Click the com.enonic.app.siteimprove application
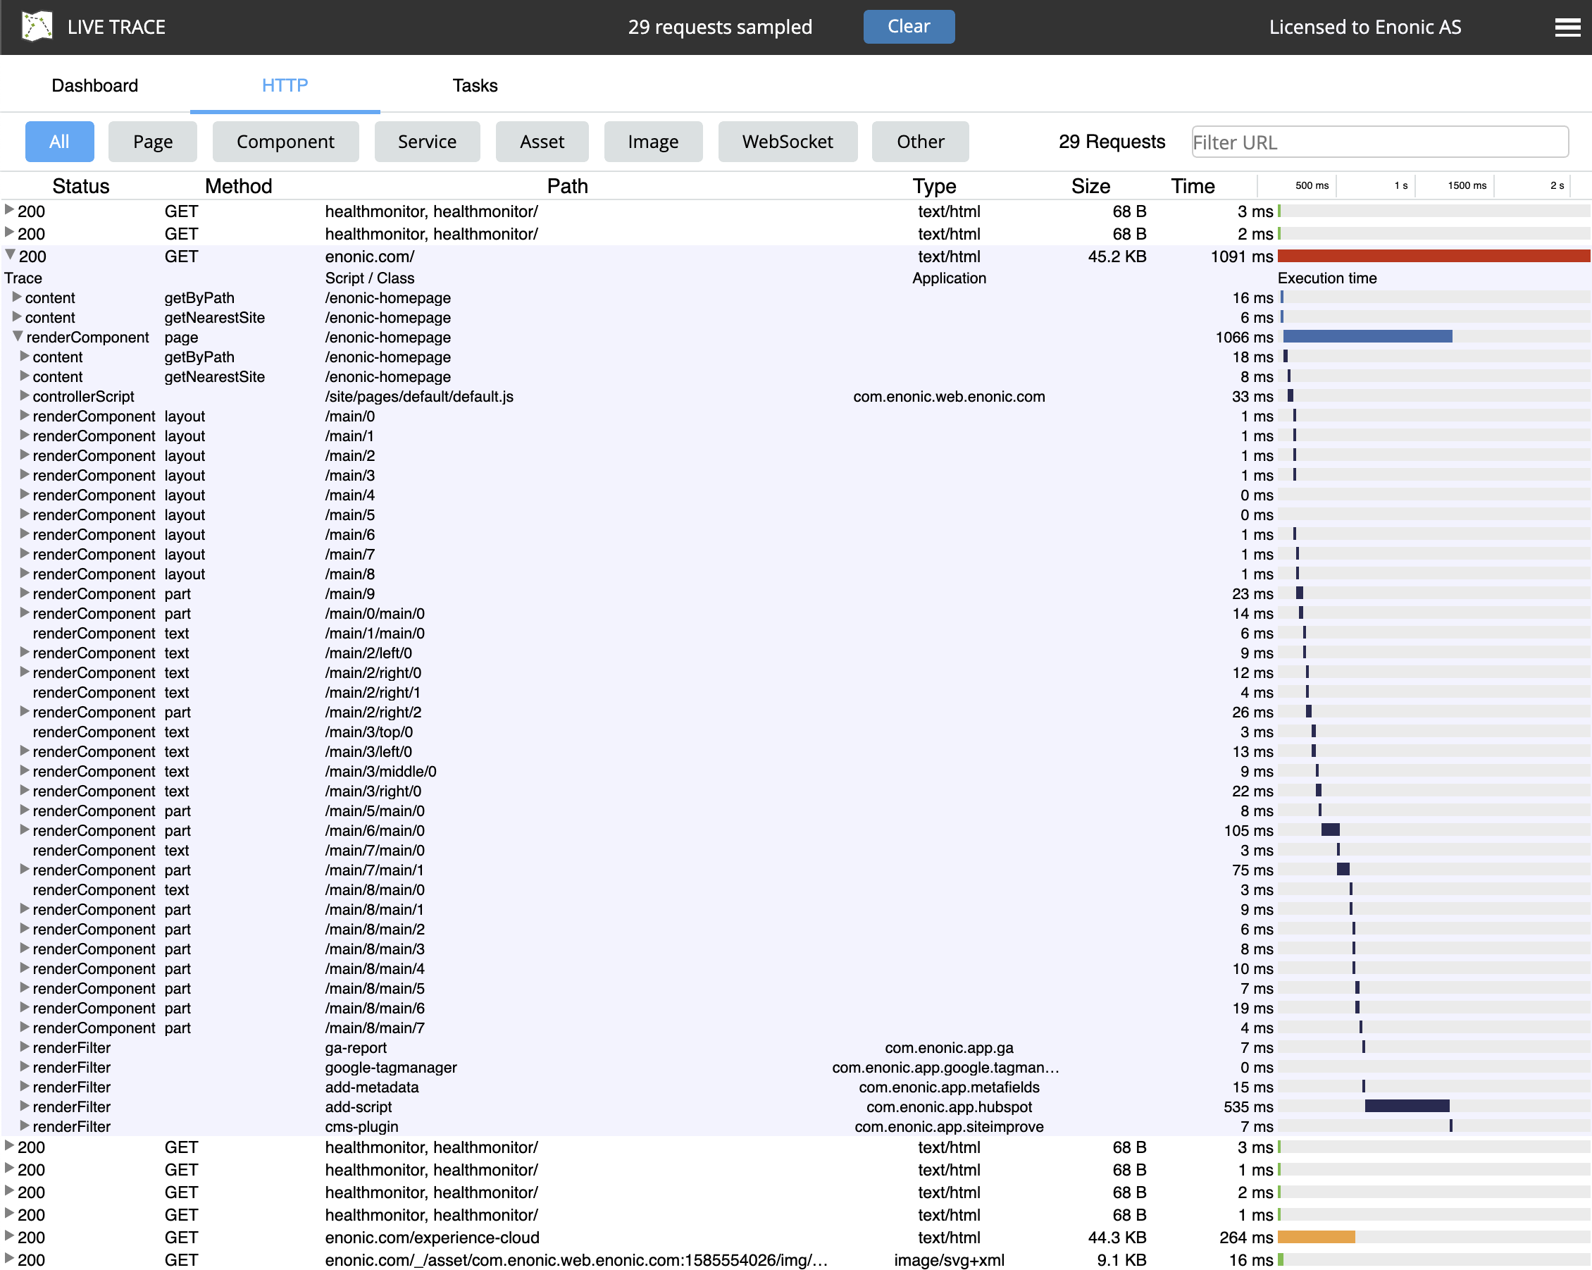 [949, 1128]
